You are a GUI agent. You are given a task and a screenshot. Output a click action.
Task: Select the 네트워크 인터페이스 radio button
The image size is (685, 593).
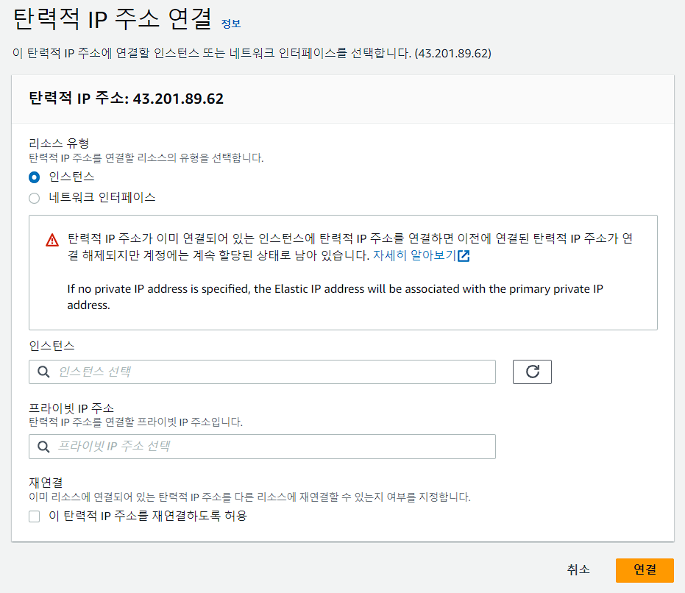[x=34, y=198]
